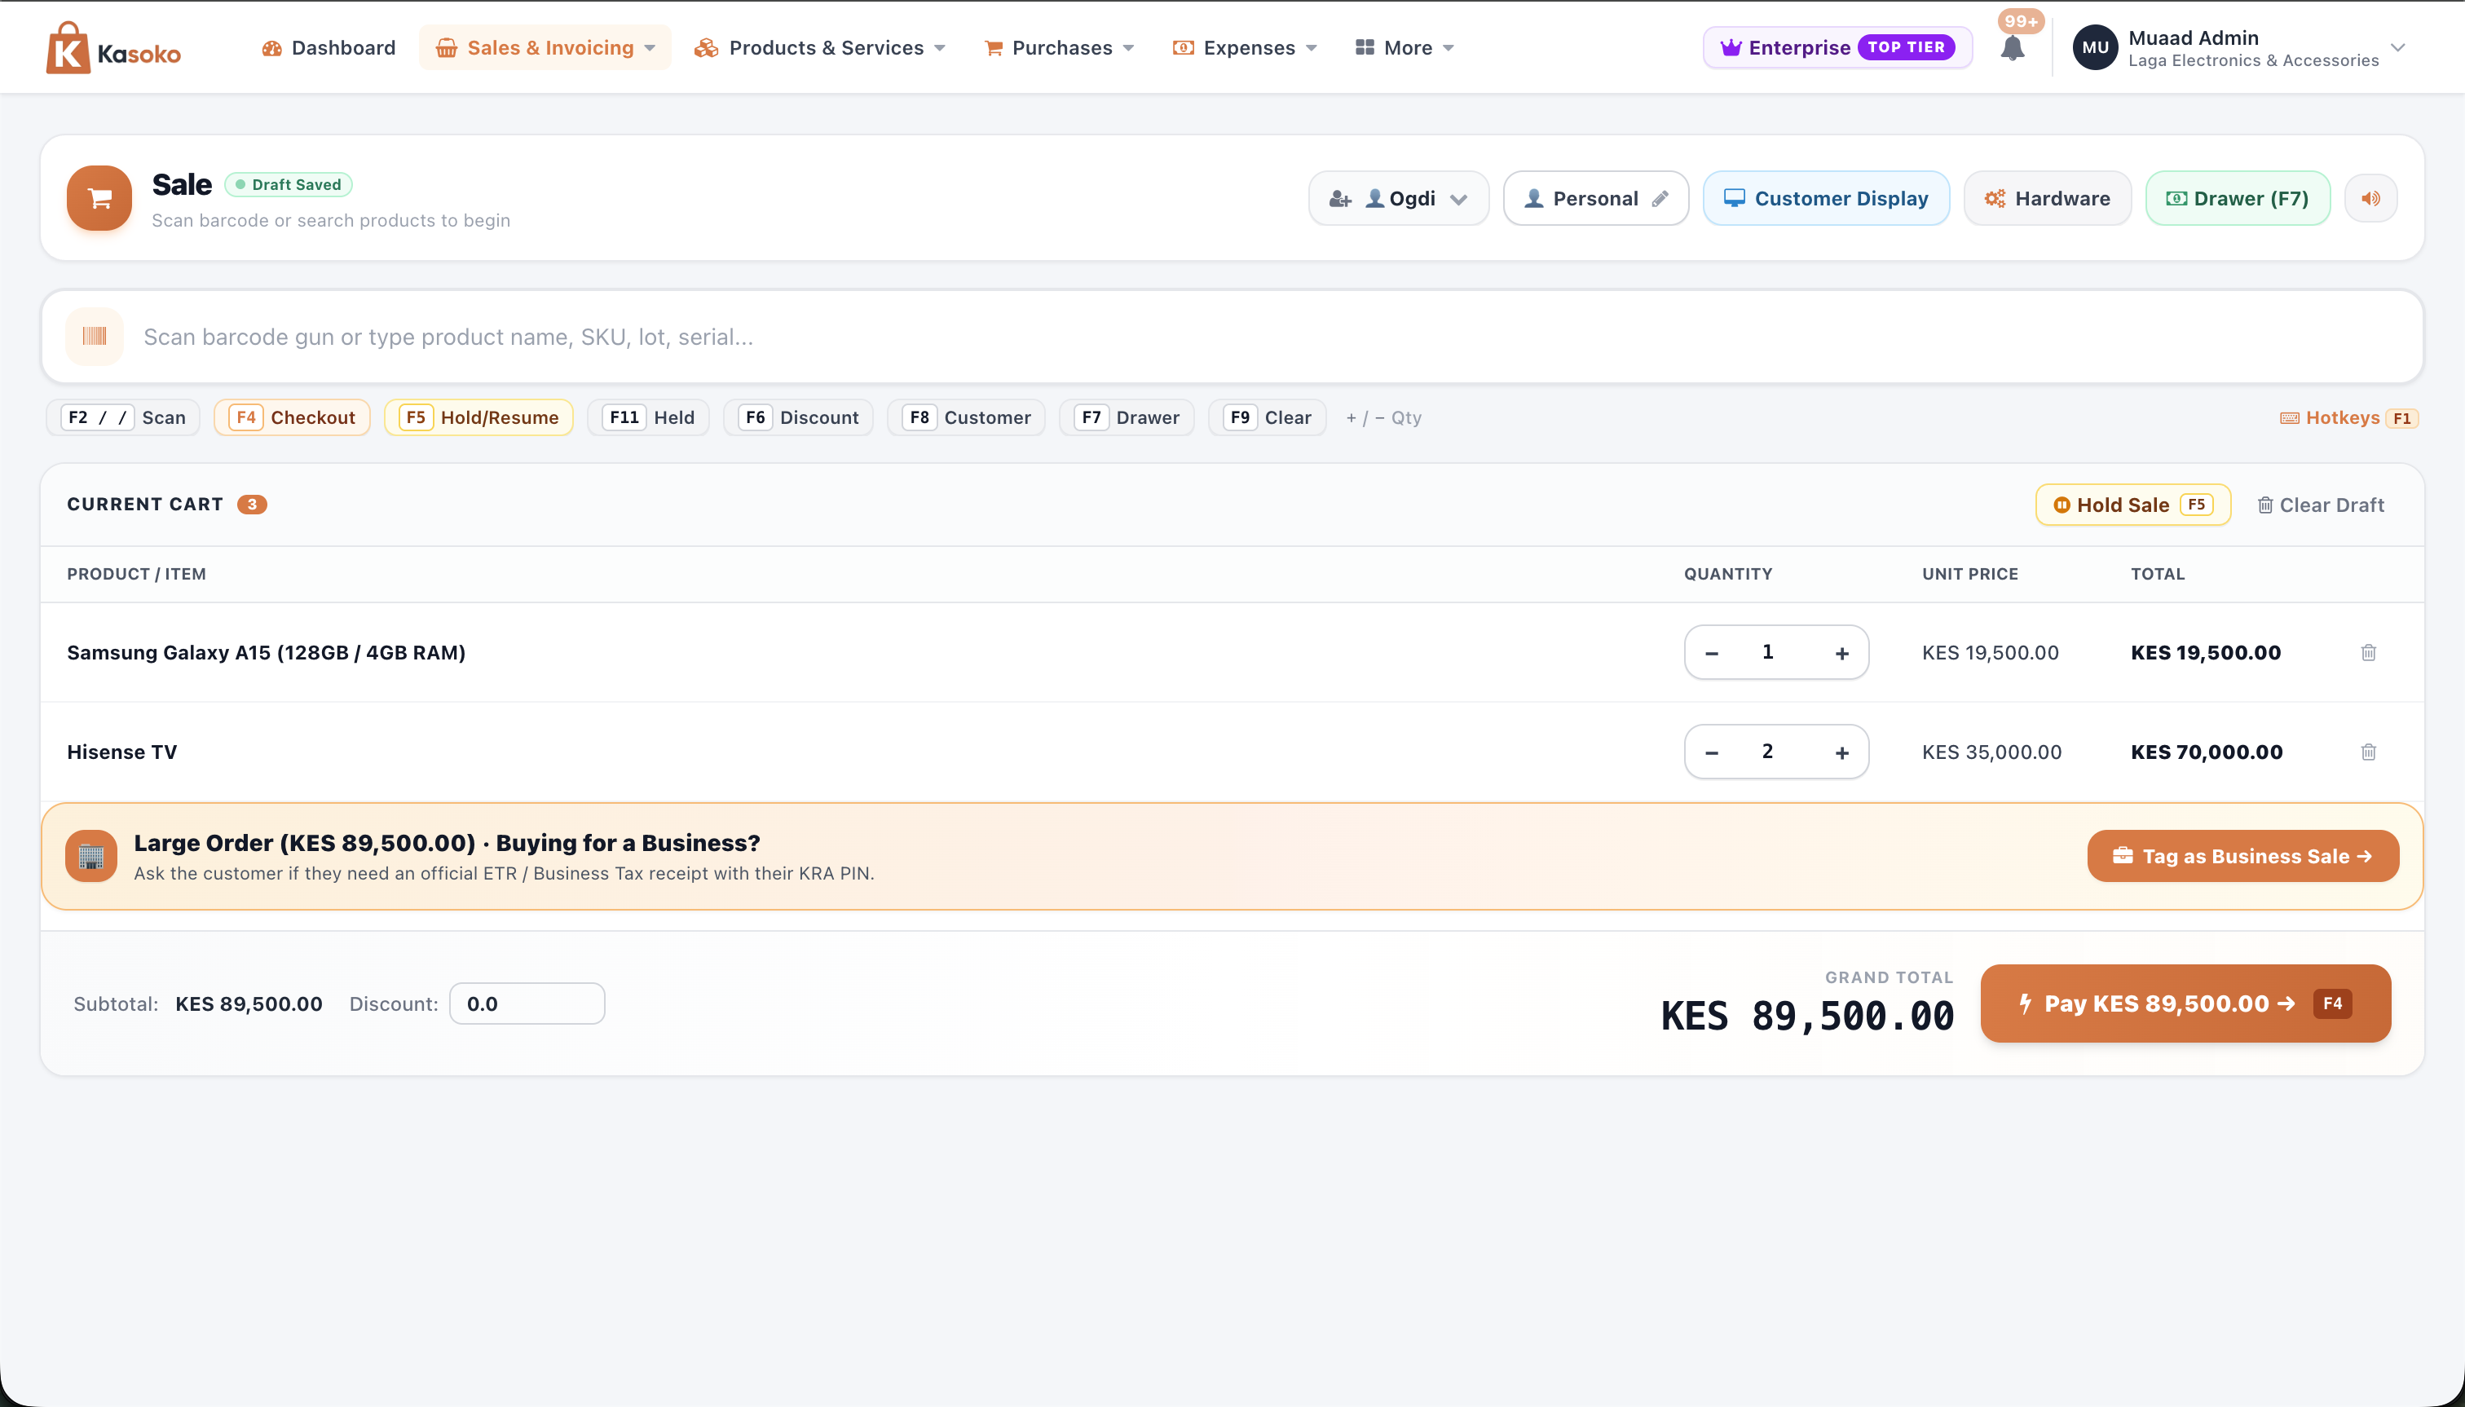Viewport: 2465px width, 1407px height.
Task: Decrease Samsung Galaxy A15 quantity
Action: click(x=1711, y=653)
